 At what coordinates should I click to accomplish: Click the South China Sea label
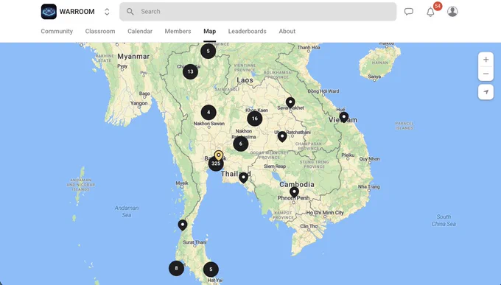[444, 220]
